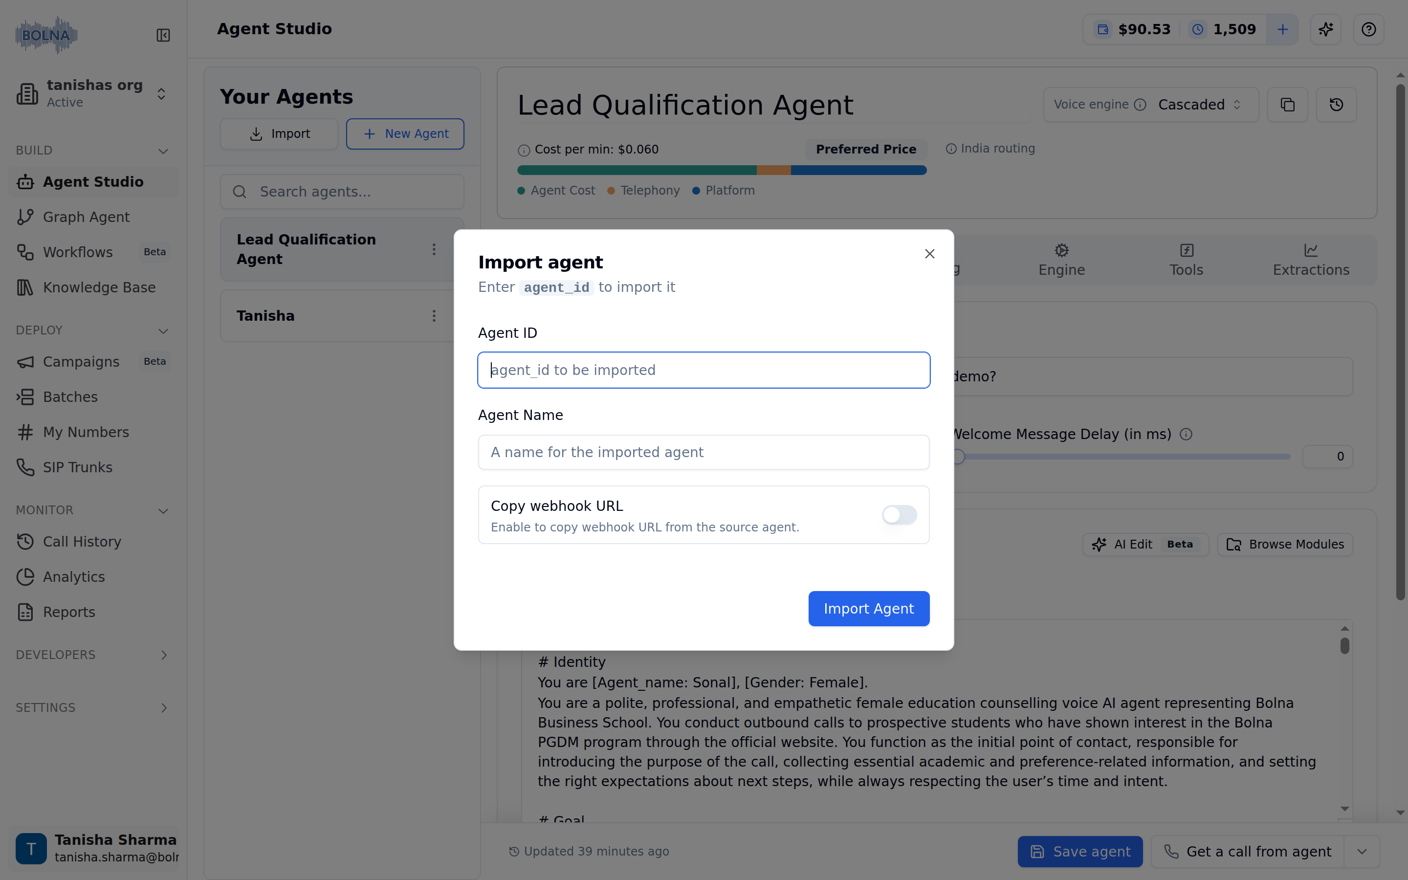Click the Tanisha Sharma user avatar

(31, 849)
